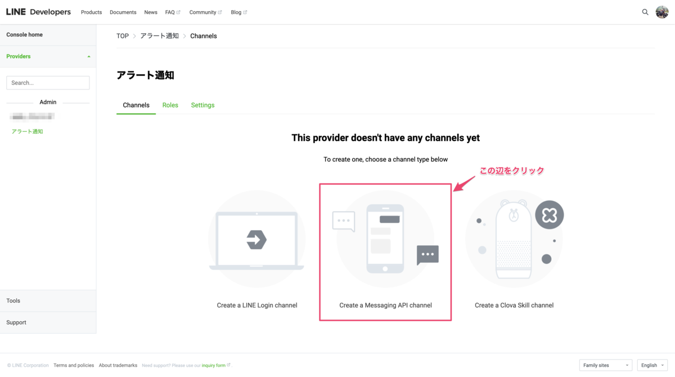Image resolution: width=675 pixels, height=377 pixels.
Task: Select the blurred provider name in sidebar
Action: point(33,116)
